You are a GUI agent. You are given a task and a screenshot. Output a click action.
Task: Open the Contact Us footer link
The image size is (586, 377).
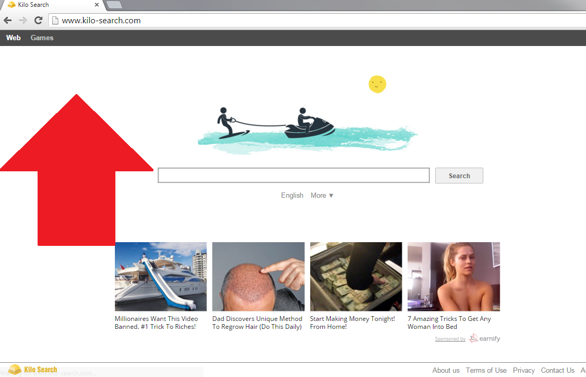point(557,370)
